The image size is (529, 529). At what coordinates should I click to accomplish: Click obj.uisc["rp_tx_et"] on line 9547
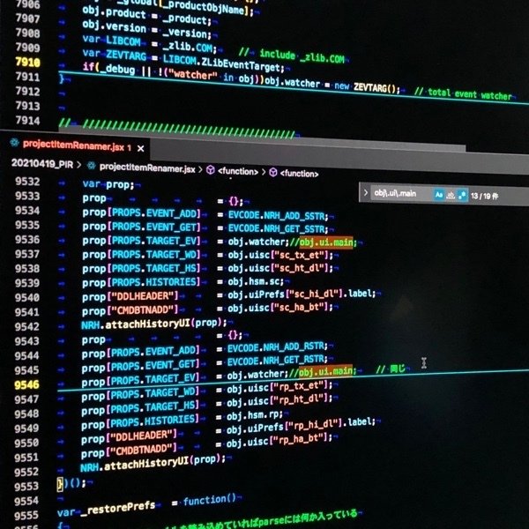pos(279,387)
